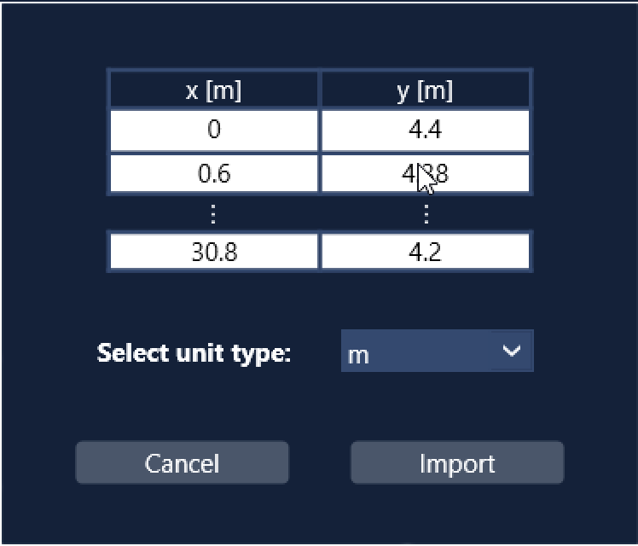This screenshot has height=546, width=638.
Task: Click the 'x' letter in first header
Action: pos(192,91)
